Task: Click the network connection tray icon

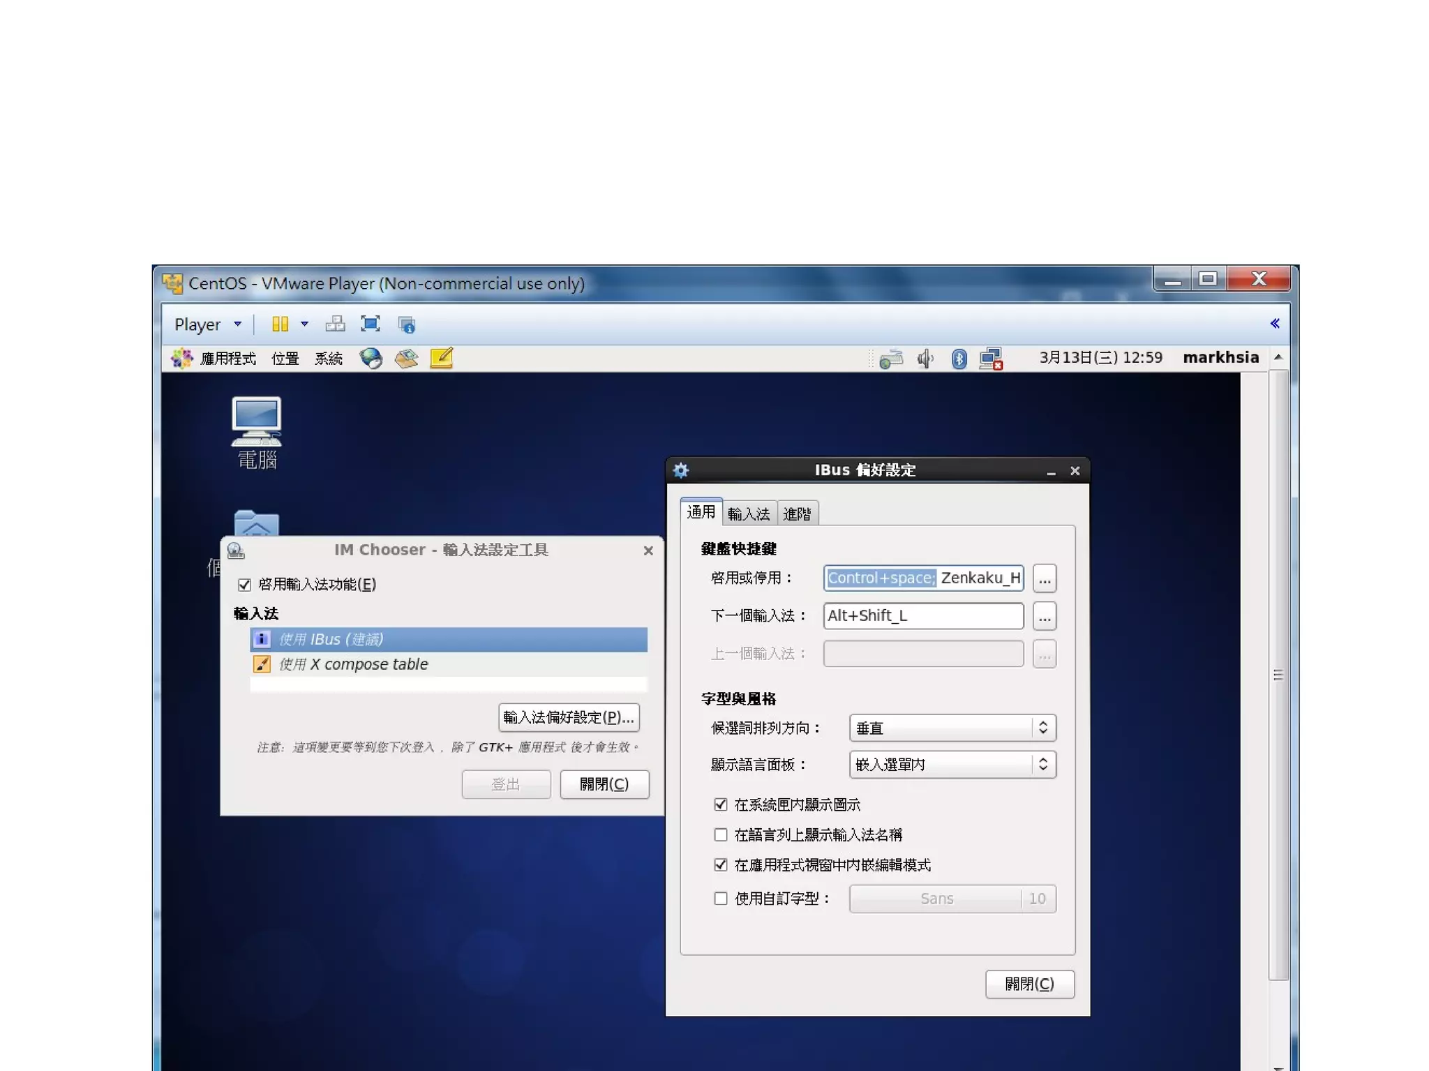Action: click(991, 359)
